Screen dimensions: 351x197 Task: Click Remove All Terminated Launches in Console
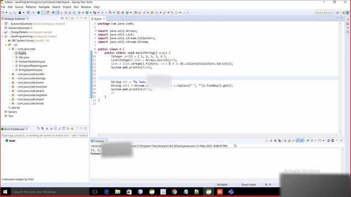[x=279, y=141]
